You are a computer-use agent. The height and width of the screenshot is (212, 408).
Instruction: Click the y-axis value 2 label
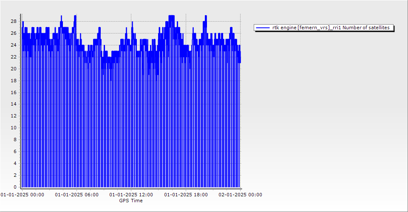click(x=15, y=175)
